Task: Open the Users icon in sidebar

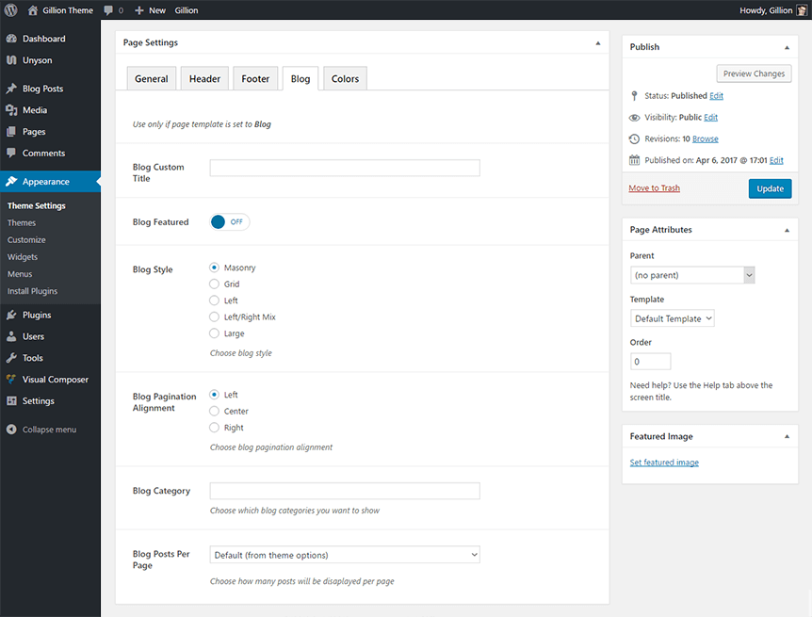Action: pos(11,336)
